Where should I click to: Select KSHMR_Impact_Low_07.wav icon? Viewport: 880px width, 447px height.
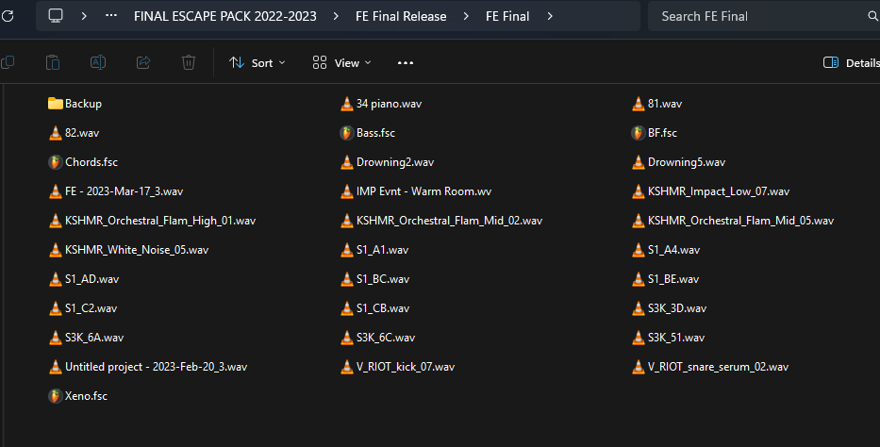pyautogui.click(x=639, y=190)
